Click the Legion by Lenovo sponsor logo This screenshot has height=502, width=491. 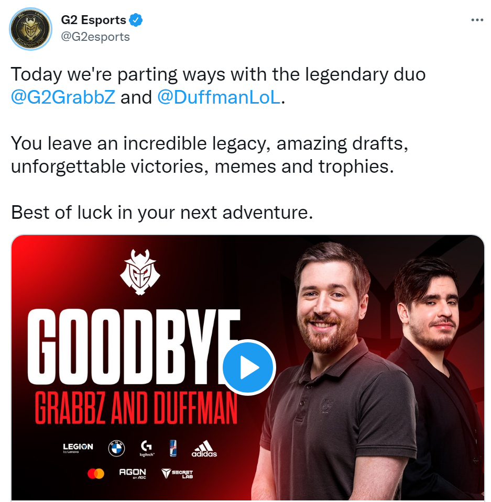pyautogui.click(x=78, y=448)
